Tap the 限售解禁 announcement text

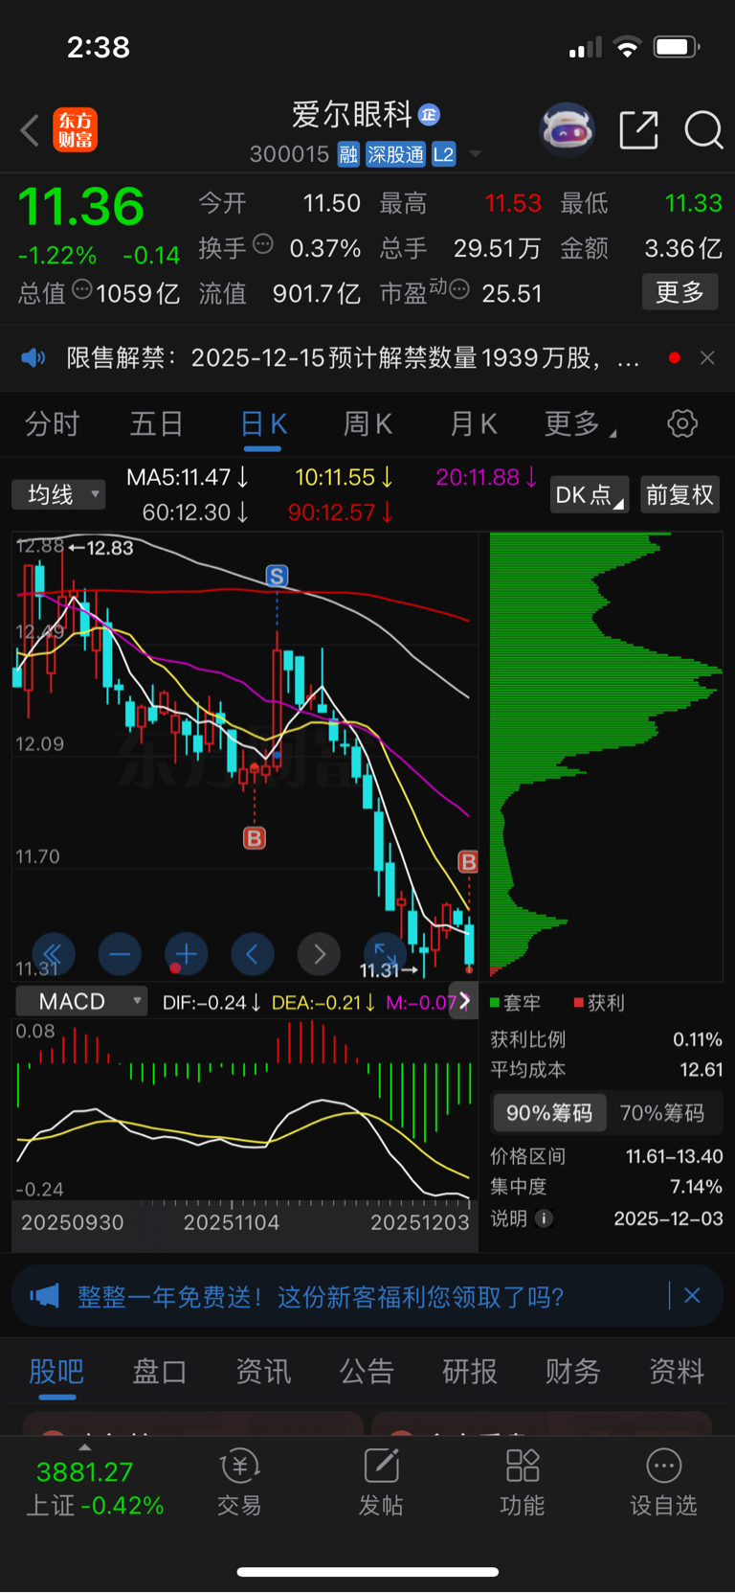click(x=352, y=358)
